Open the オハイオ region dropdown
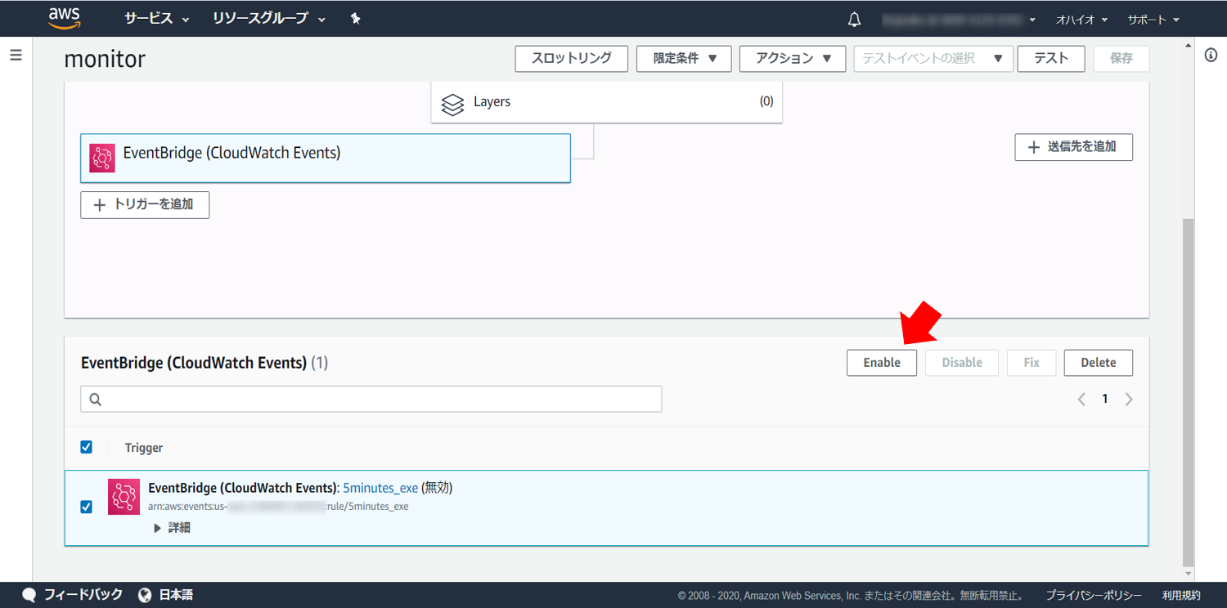Image resolution: width=1227 pixels, height=608 pixels. (1081, 19)
